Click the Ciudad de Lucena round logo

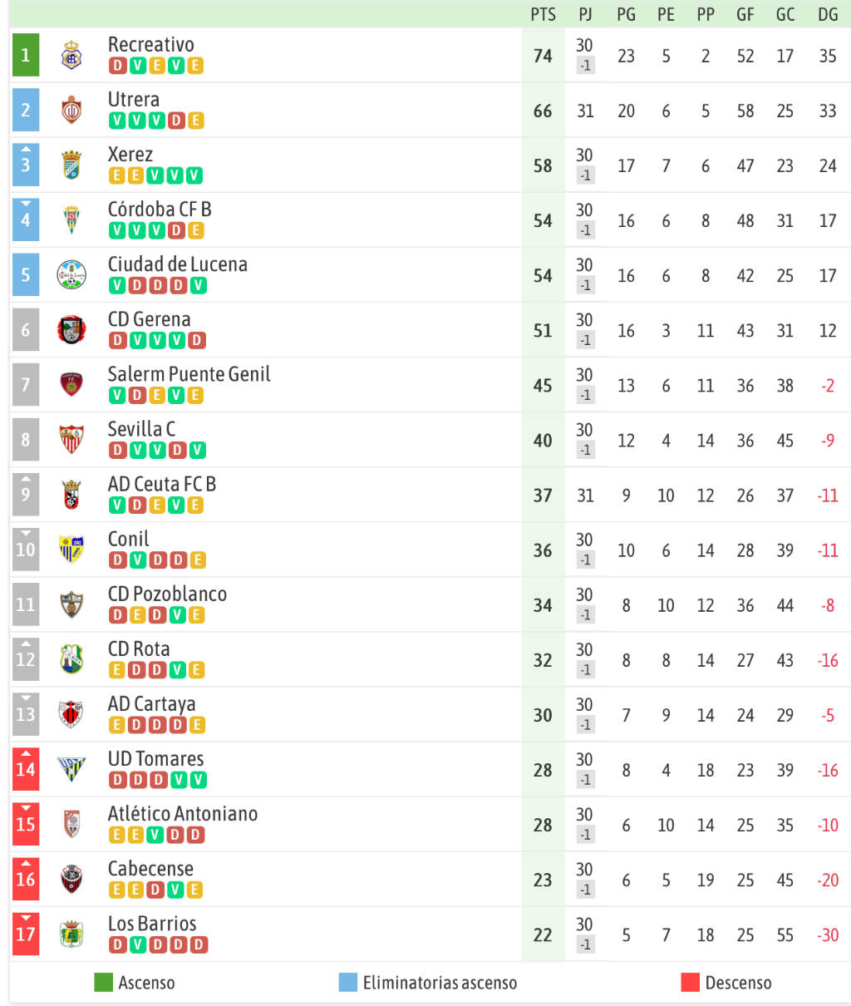coord(71,275)
